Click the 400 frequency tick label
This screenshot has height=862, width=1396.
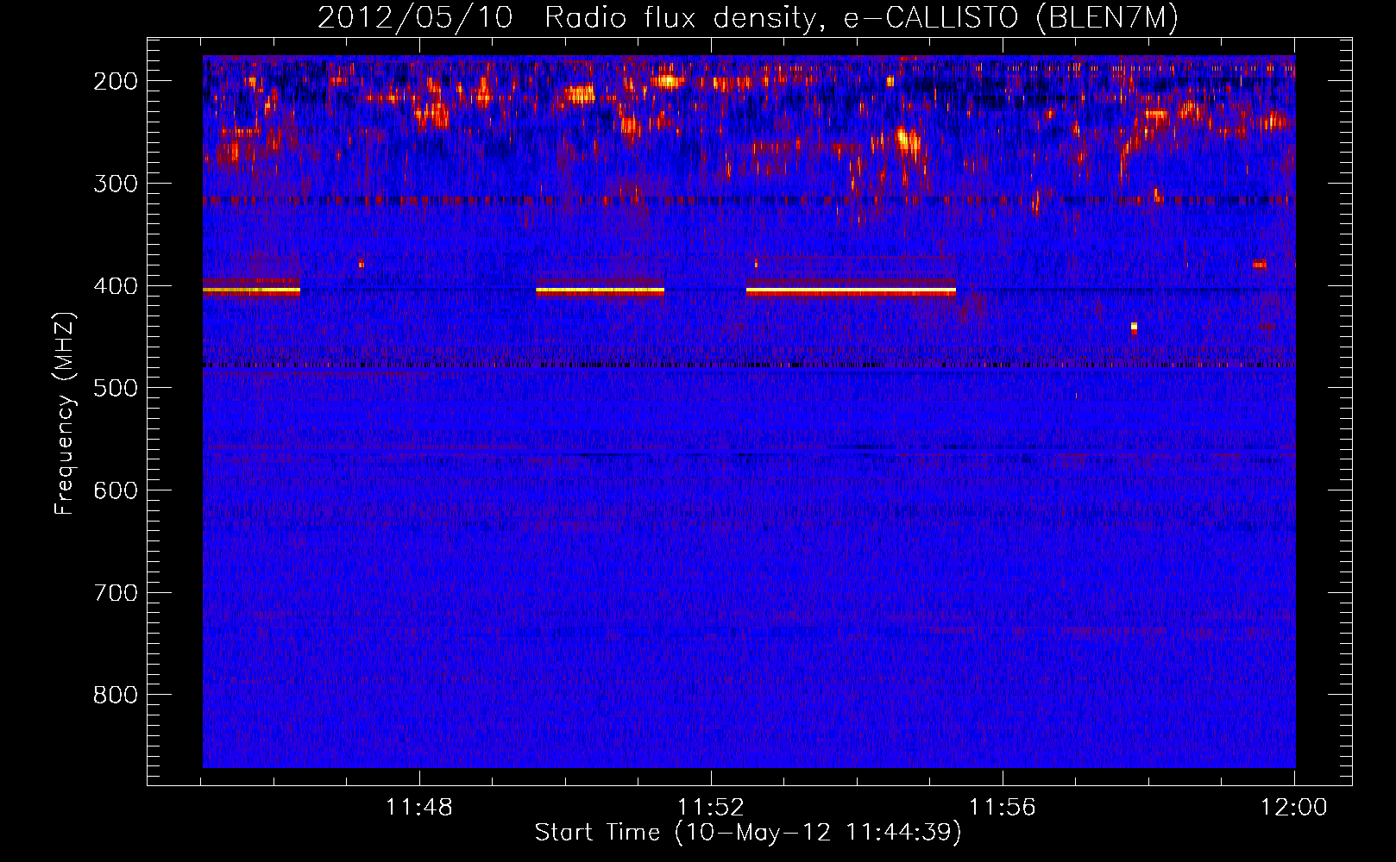click(115, 286)
